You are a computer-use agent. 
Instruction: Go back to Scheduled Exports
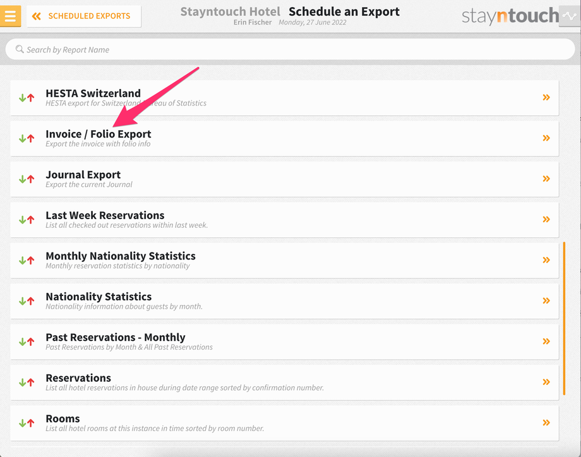pyautogui.click(x=84, y=16)
